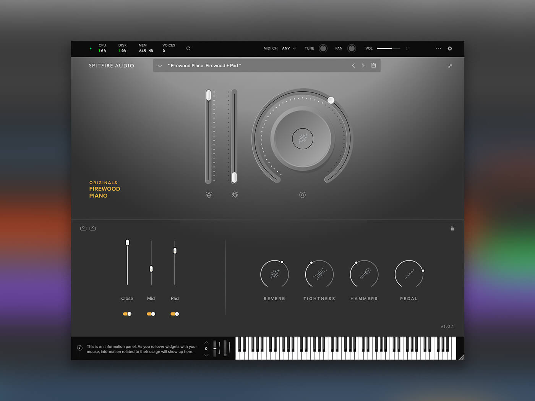Go to the previous preset arrow
Screen dimensions: 535x401
click(x=353, y=66)
